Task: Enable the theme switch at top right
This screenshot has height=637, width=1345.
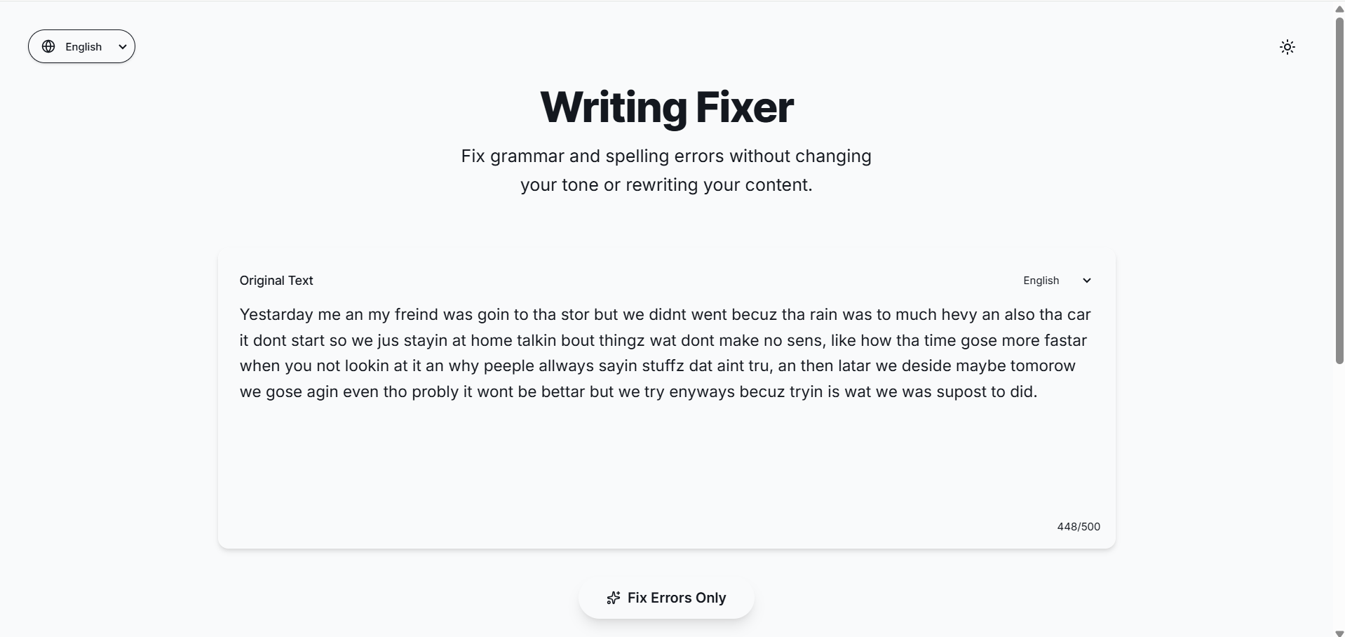Action: click(1287, 46)
